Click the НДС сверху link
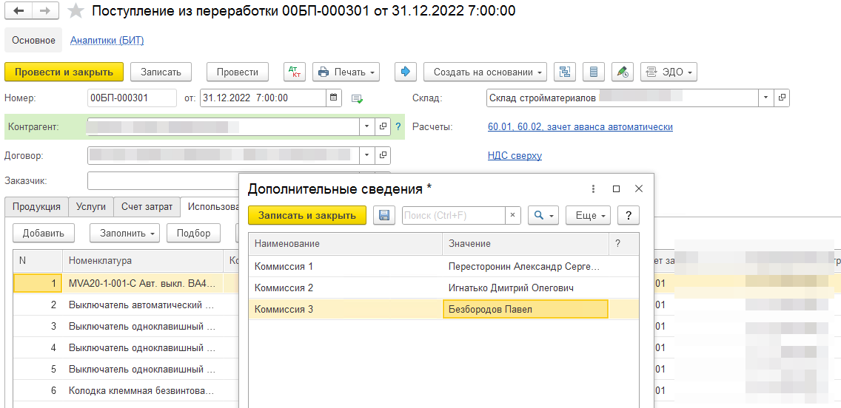Screen dimensions: 841x408 [x=515, y=156]
